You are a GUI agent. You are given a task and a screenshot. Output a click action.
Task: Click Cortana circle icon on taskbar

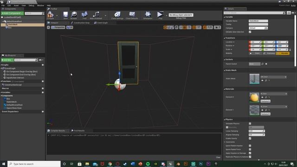tap(65, 164)
